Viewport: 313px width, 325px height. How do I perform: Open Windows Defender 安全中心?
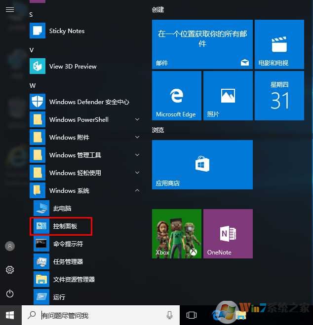coord(89,102)
